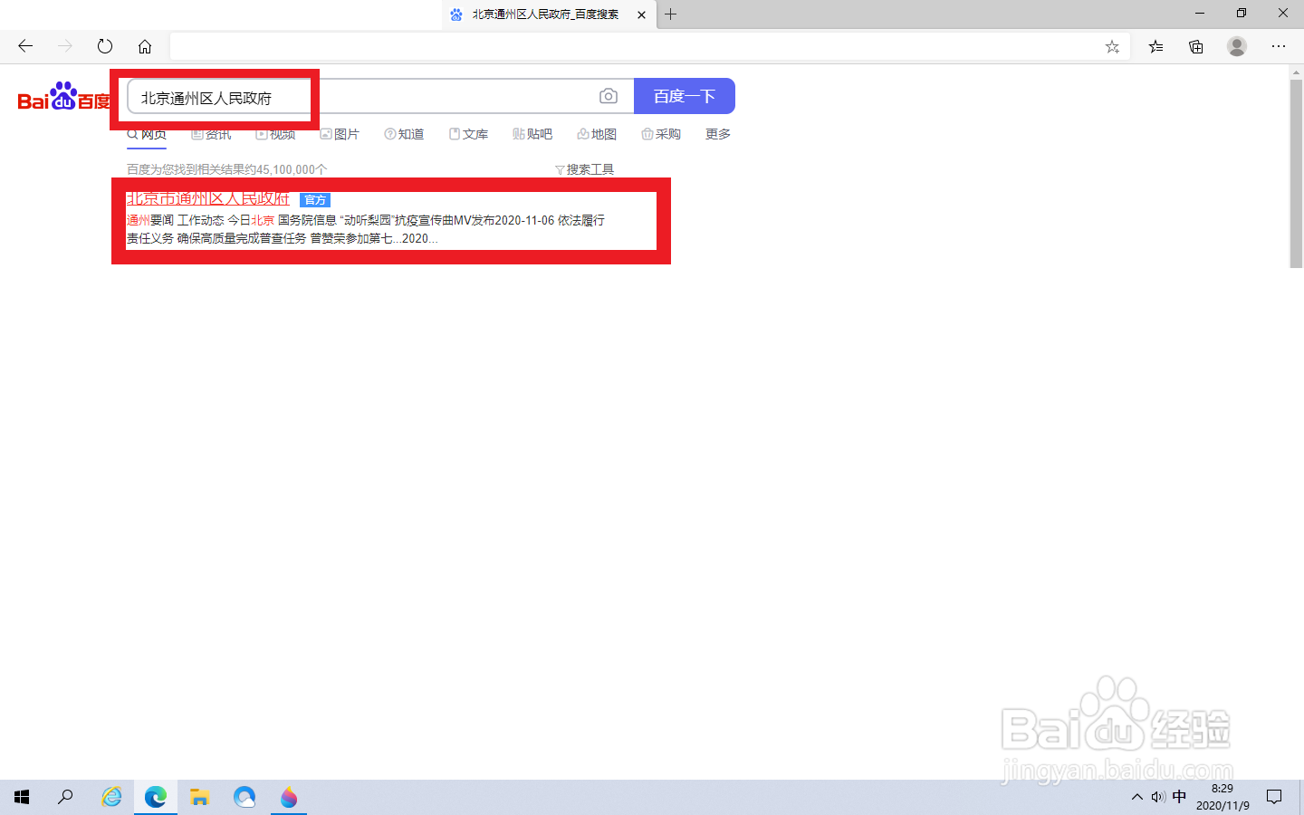Click the 官方 badge next to result
The width and height of the screenshot is (1304, 815).
[x=315, y=200]
